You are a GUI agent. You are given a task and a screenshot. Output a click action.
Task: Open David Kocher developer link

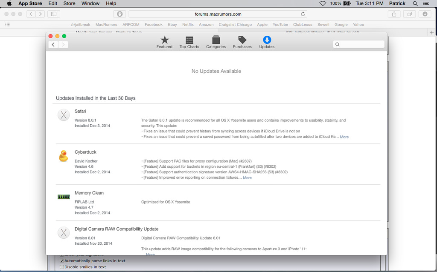[x=86, y=161]
